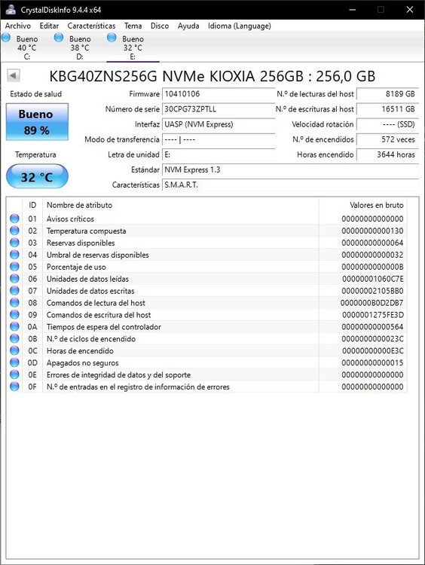The height and width of the screenshot is (565, 425).
Task: Click status orb for Porcentaje de uso
Action: click(14, 267)
